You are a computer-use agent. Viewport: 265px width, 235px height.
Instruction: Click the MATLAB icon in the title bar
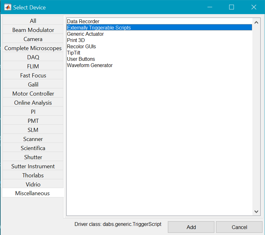(8, 7)
